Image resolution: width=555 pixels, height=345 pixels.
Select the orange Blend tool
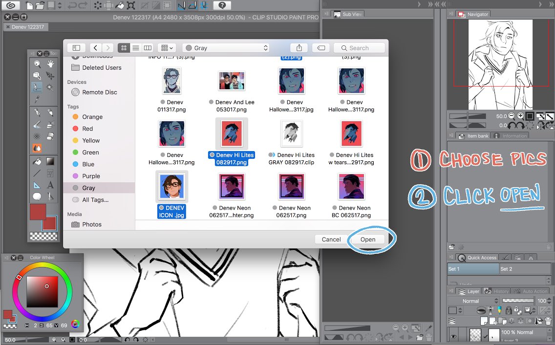37,148
